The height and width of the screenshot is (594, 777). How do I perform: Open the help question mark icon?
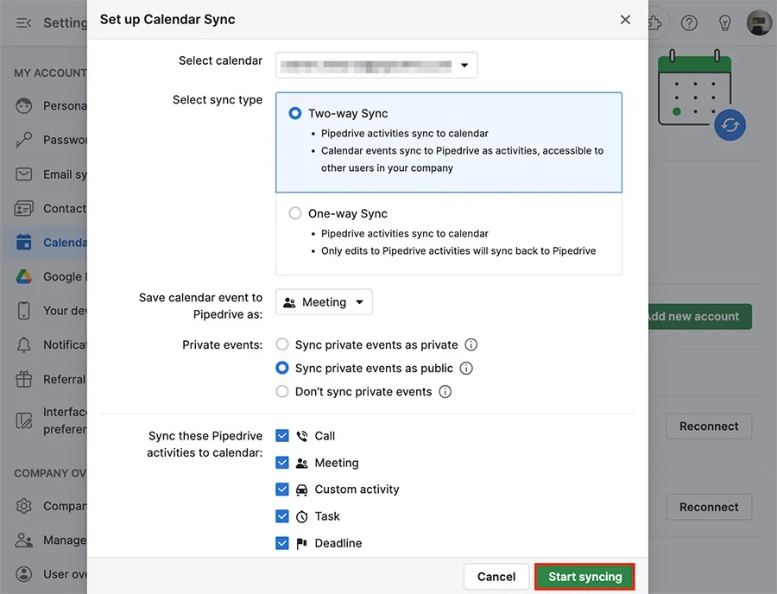(689, 22)
